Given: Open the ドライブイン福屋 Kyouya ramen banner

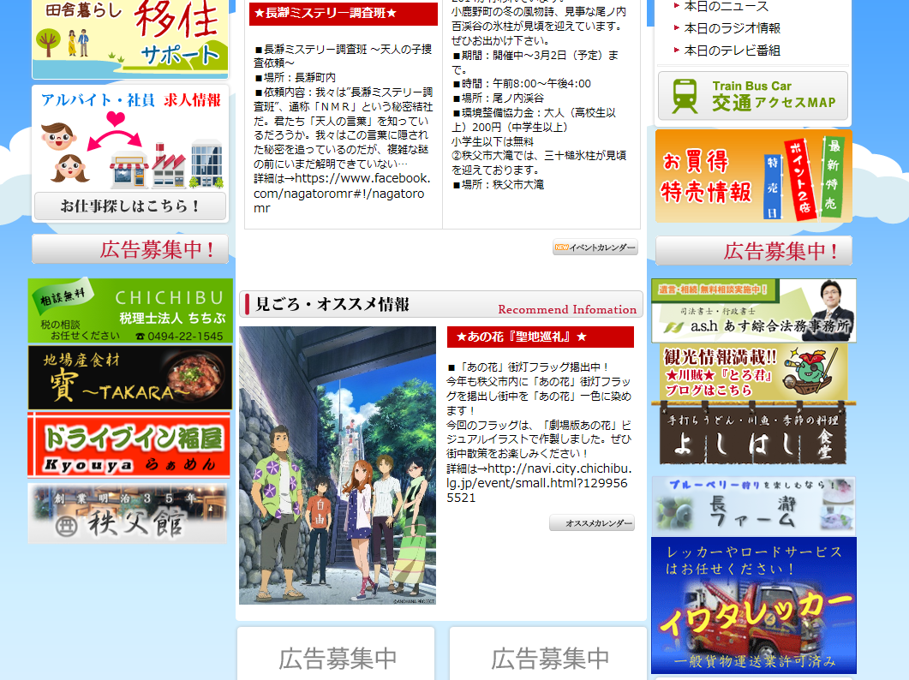Looking at the screenshot, I should coord(130,445).
